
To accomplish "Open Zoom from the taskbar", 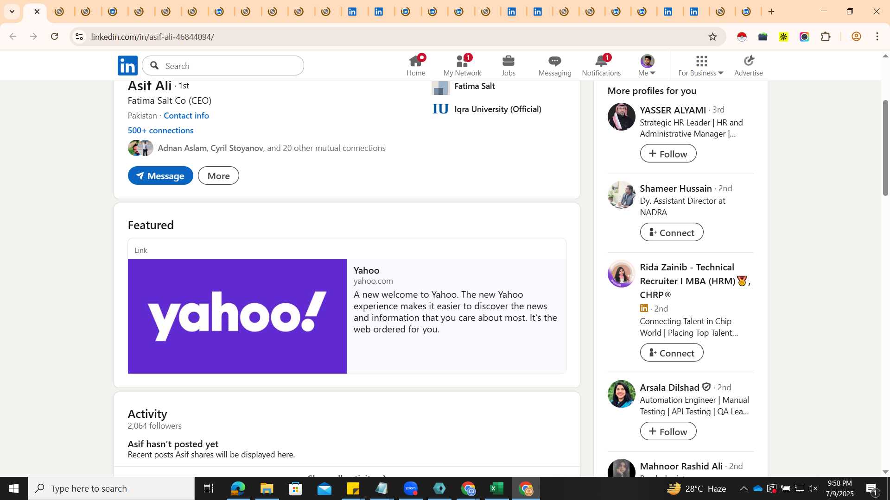I will (x=411, y=488).
